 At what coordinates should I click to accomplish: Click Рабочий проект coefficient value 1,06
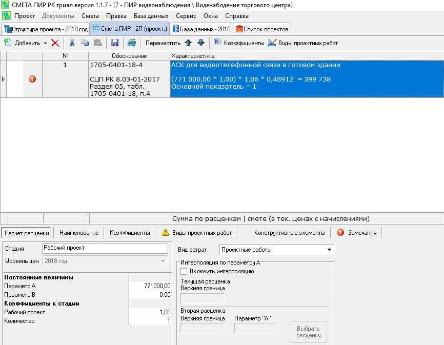click(x=150, y=312)
